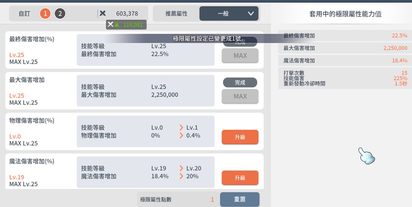Select custom preset number 1
The width and height of the screenshot is (412, 207).
45,14
